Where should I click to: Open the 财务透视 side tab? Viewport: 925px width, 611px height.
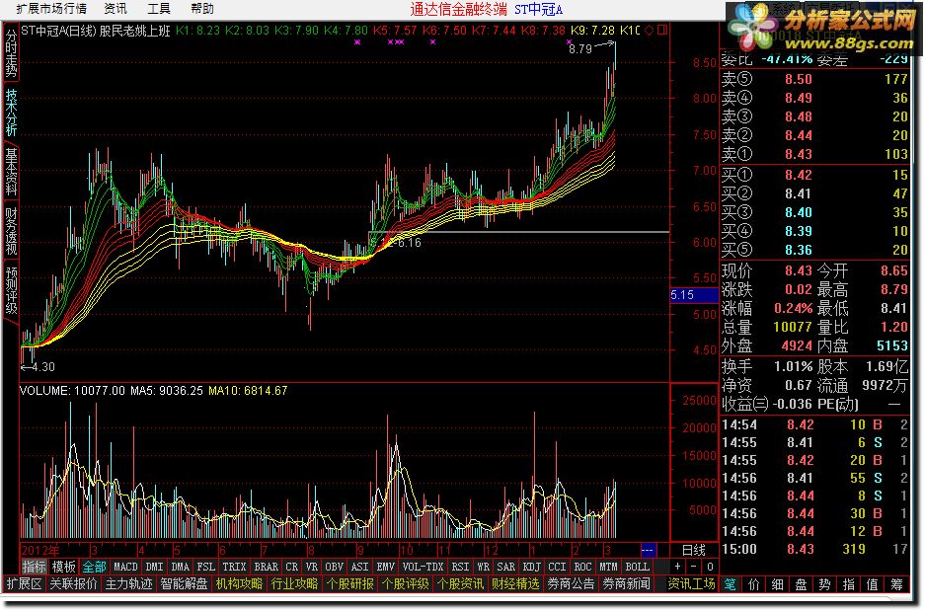11,231
